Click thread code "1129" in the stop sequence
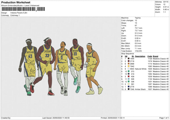 pos(150,59)
